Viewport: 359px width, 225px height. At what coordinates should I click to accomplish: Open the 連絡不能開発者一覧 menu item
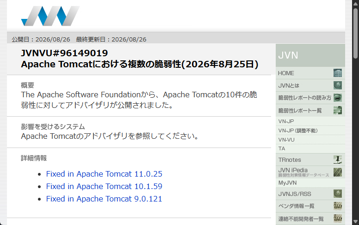coord(310,219)
